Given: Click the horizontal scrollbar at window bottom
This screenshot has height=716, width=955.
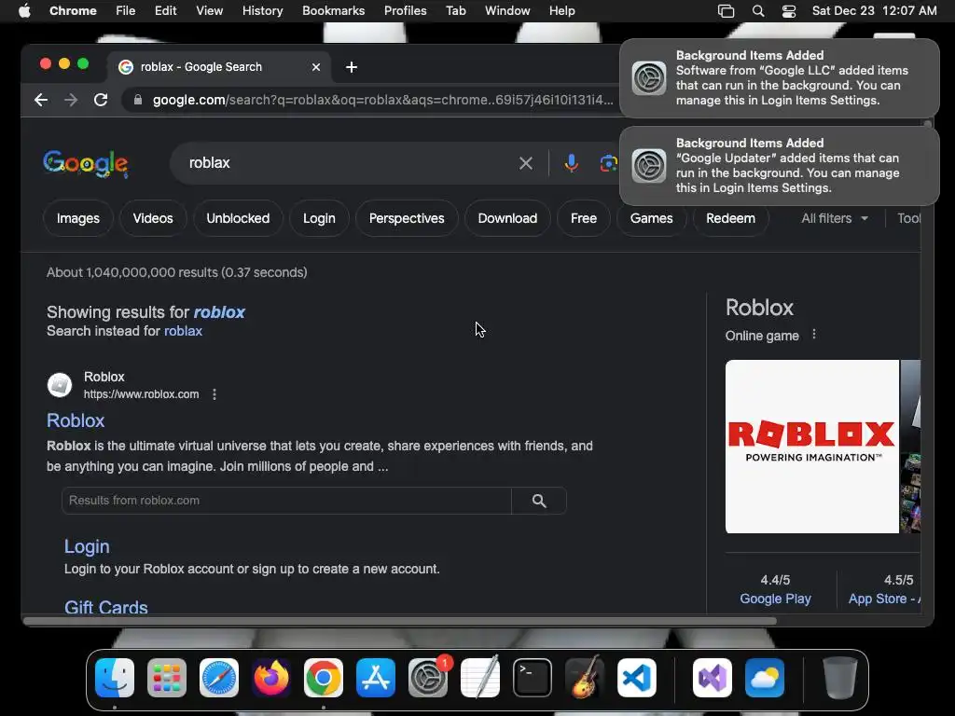Looking at the screenshot, I should (x=399, y=621).
